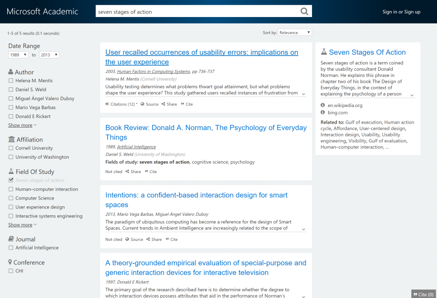Open the Citations (12) link icon

tap(108, 104)
